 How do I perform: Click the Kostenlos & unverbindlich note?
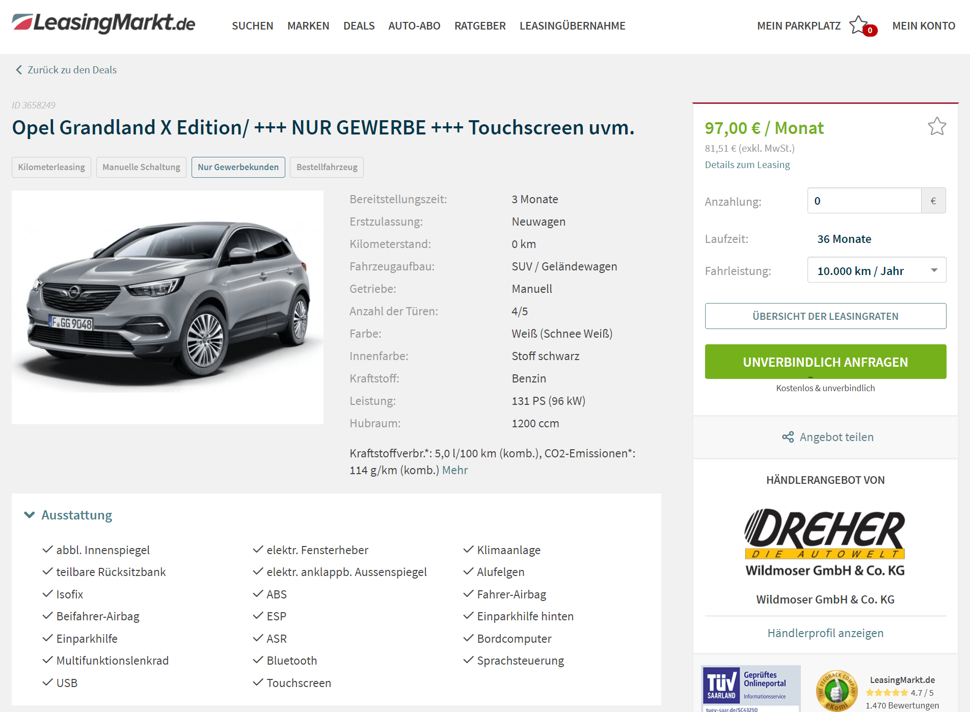point(825,388)
